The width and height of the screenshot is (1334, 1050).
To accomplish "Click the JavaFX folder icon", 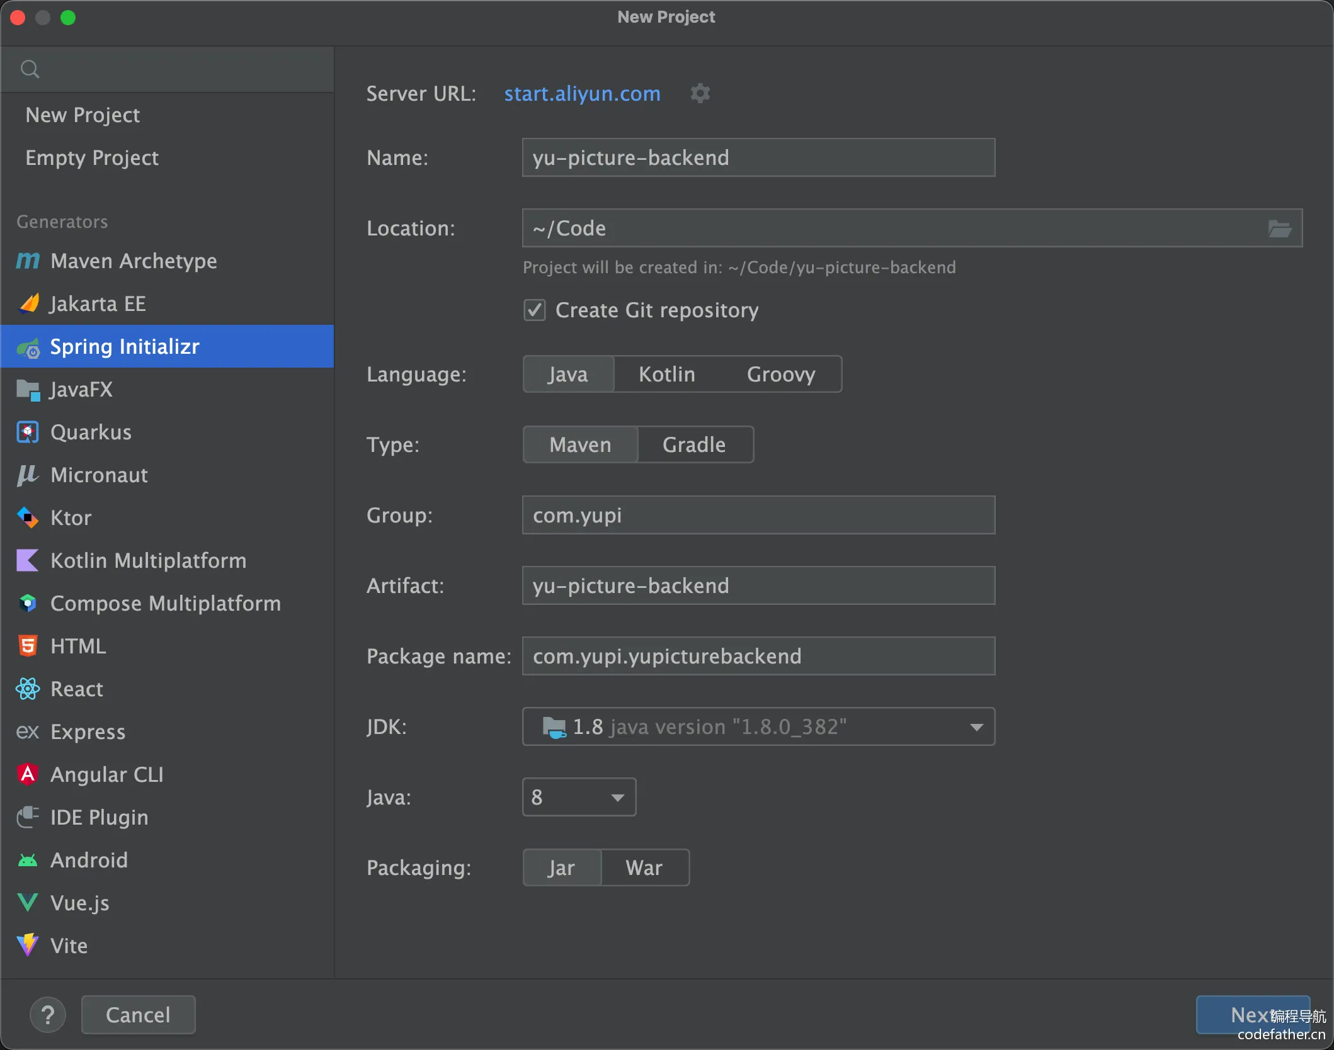I will pyautogui.click(x=28, y=390).
